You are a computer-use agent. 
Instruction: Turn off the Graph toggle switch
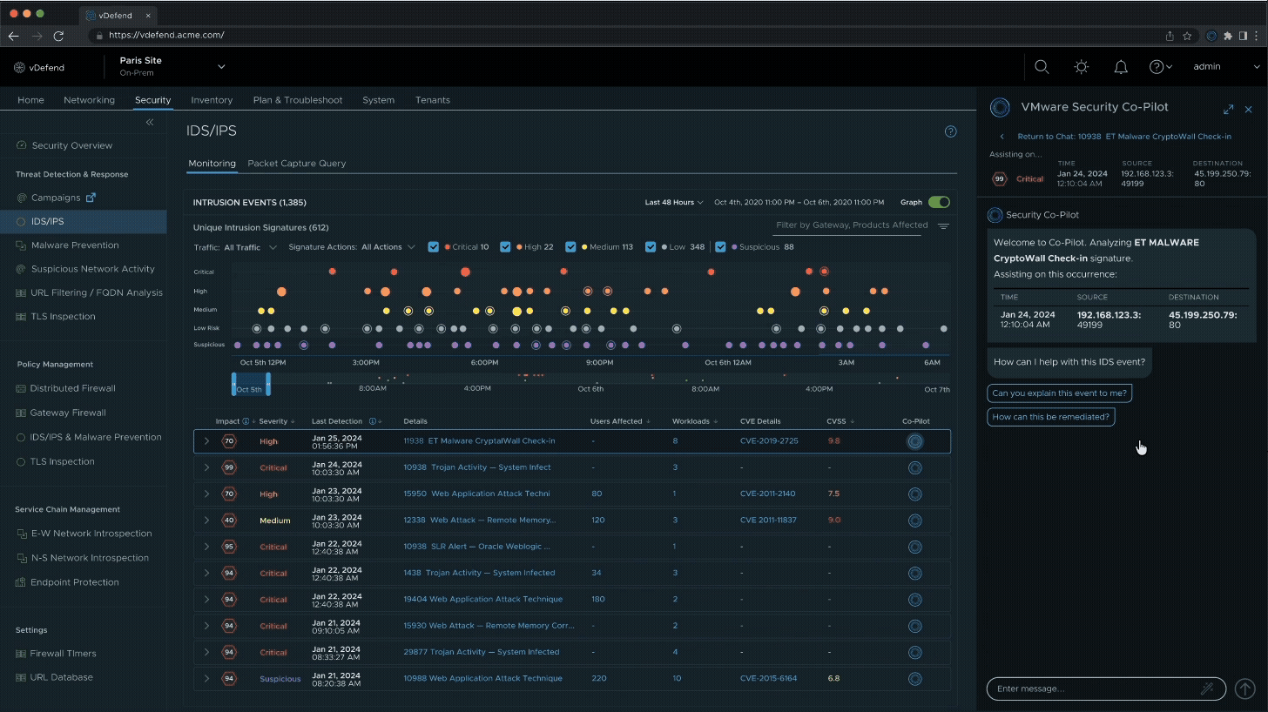pos(938,202)
